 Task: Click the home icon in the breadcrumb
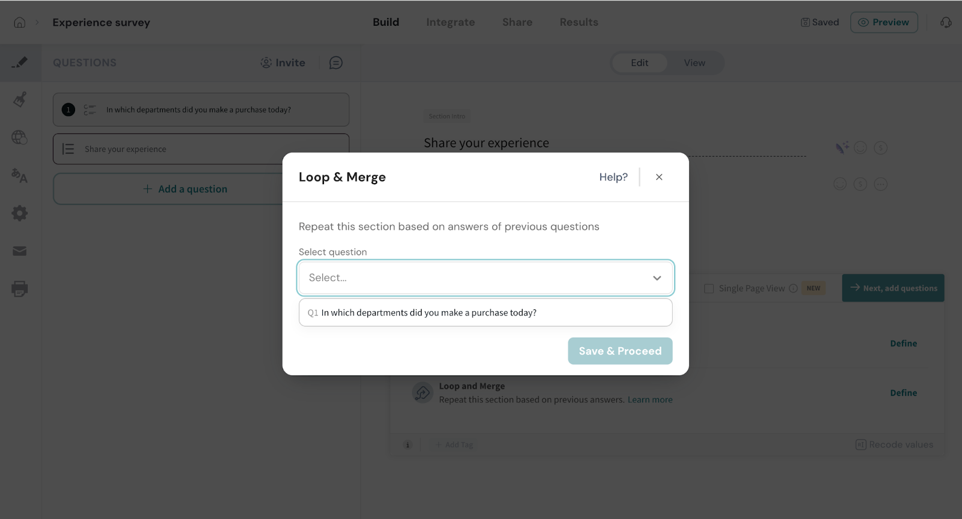point(20,22)
